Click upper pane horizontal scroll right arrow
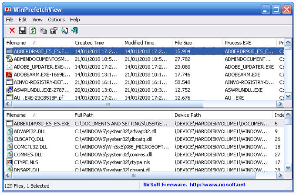 (280, 104)
